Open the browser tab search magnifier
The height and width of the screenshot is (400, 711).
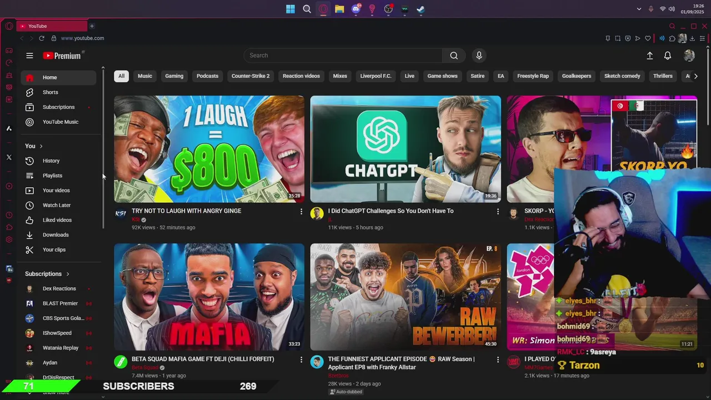(x=672, y=26)
